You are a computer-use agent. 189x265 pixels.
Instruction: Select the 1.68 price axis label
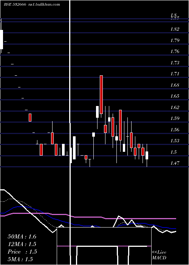point(175,85)
